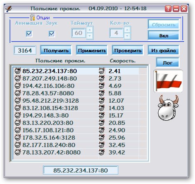
Task: Click the Polish flag image
Action: coord(168,81)
